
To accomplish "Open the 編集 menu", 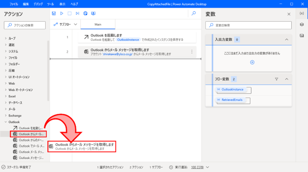I will click(26, 4).
